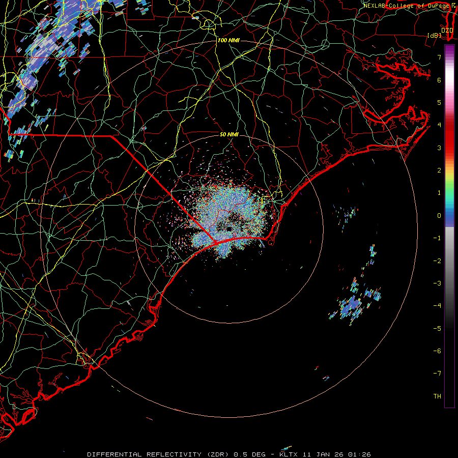Click the "0.5 DEG" elevation angle text
Image resolution: width=458 pixels, height=458 pixels.
250,454
